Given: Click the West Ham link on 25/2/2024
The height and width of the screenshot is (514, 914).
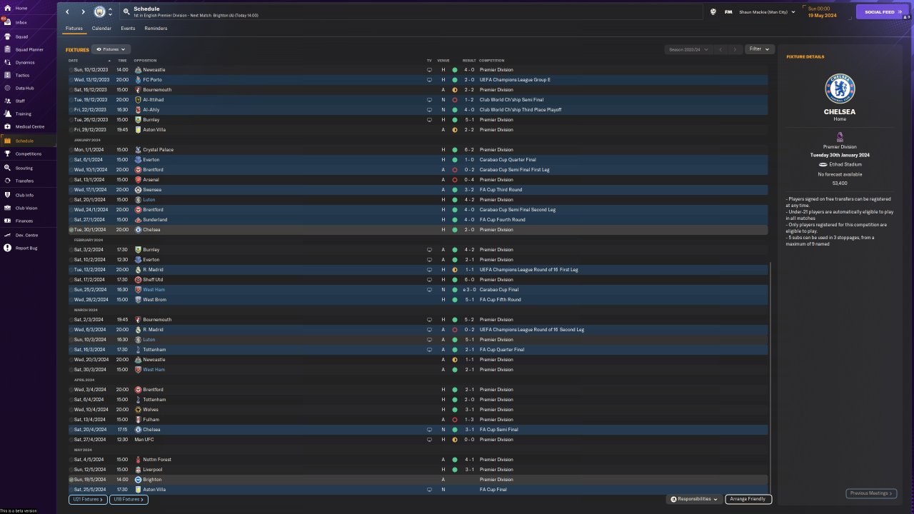Looking at the screenshot, I should pos(154,290).
